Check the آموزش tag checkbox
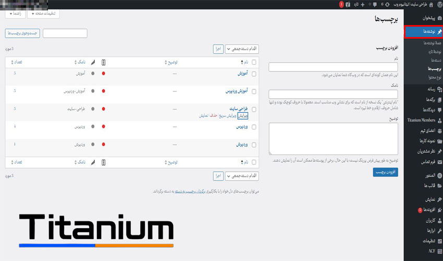Viewport: 443px width, 261px height. tap(254, 74)
